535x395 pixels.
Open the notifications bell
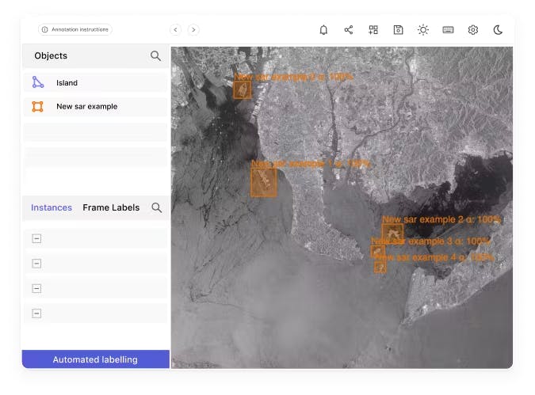click(323, 30)
